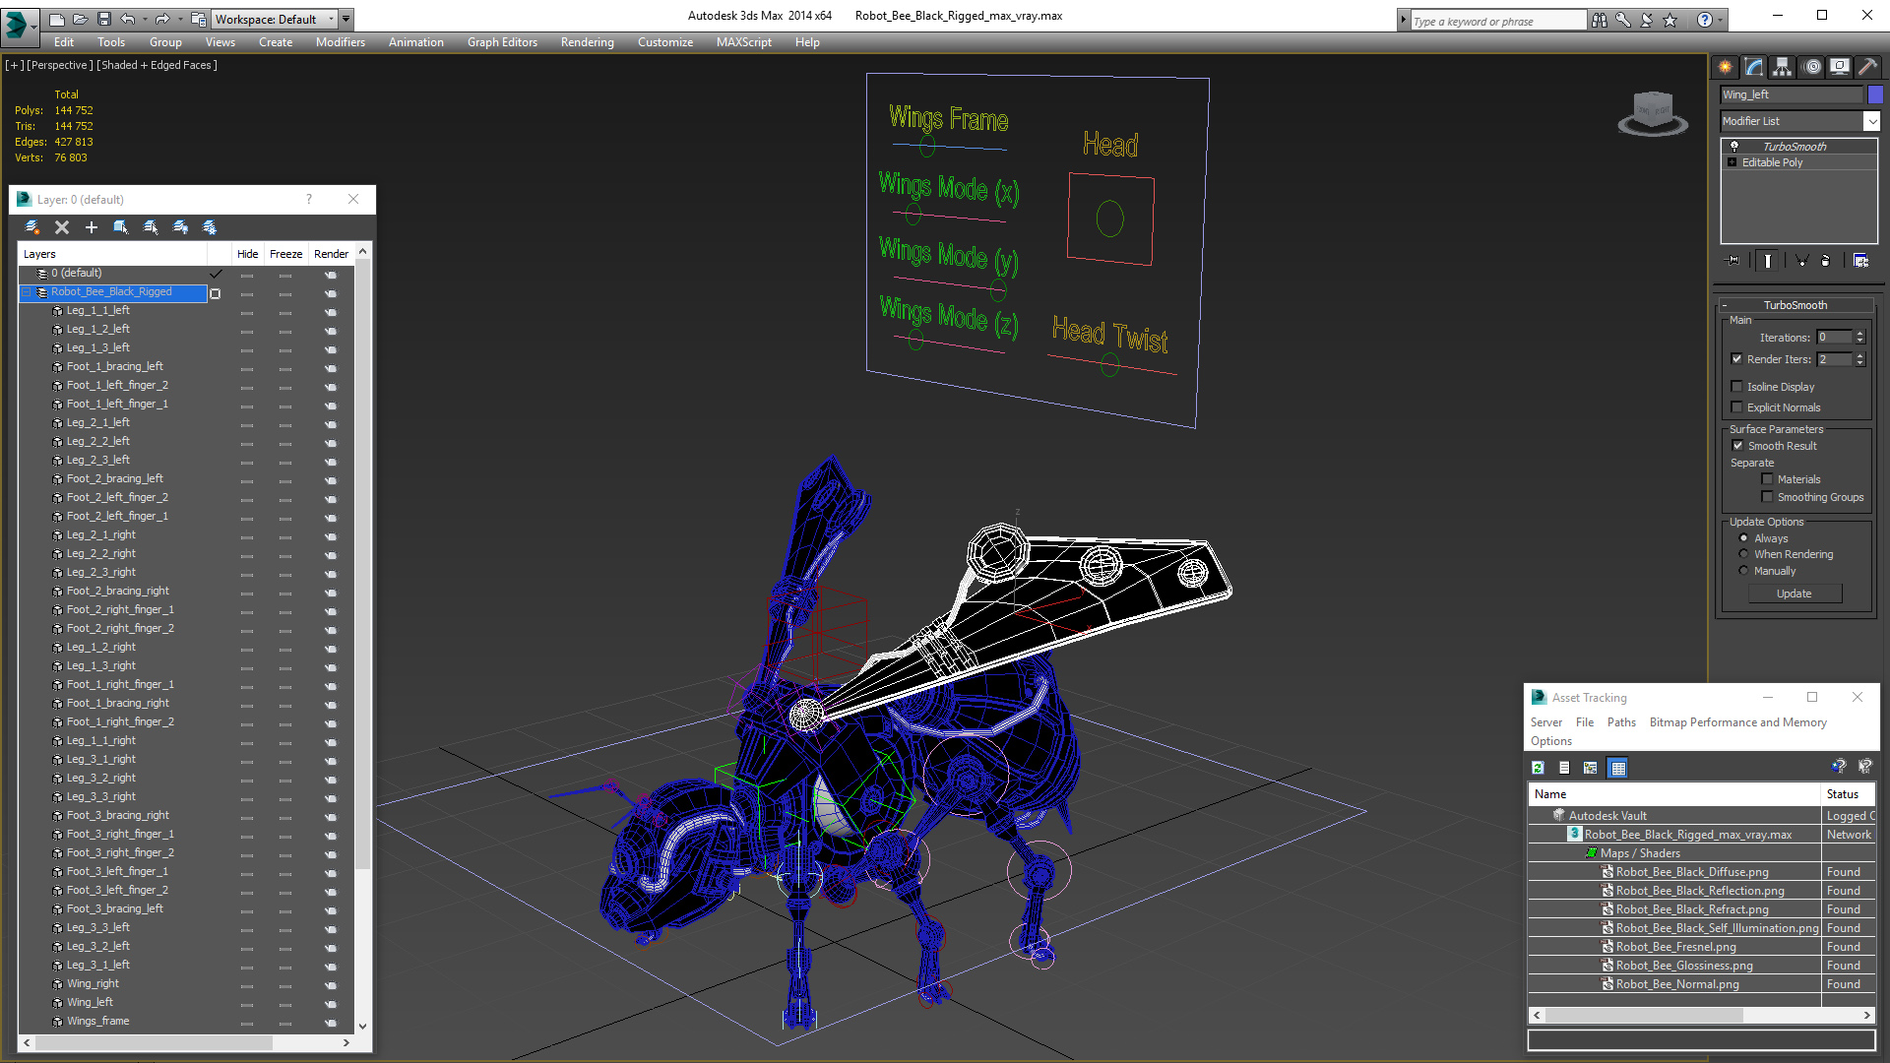Open Bitmap Performance and Memory in Asset Tracking
This screenshot has width=1890, height=1063.
1737,722
